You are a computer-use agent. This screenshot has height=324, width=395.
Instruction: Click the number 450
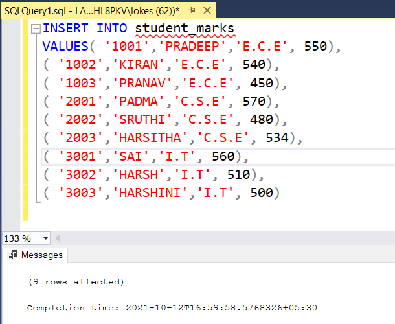[262, 83]
